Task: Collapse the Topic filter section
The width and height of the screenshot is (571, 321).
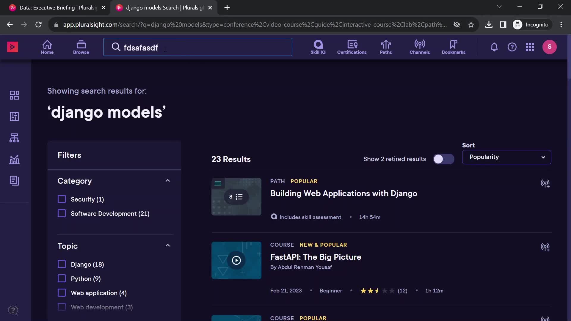Action: click(x=168, y=246)
